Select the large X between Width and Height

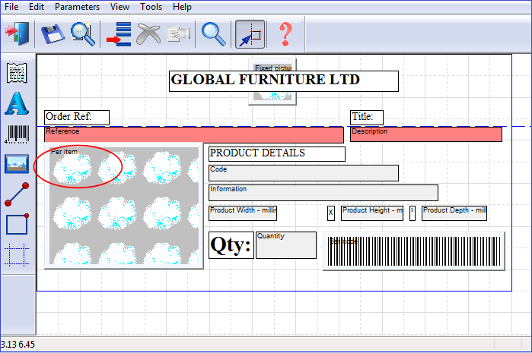click(331, 213)
